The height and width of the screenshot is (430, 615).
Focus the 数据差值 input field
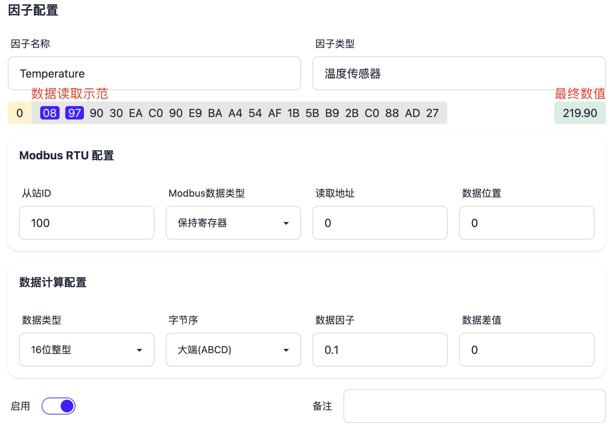(526, 350)
